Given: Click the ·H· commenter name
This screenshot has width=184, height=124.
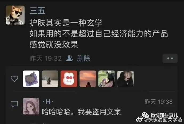Looking at the screenshot, I should (48, 102).
